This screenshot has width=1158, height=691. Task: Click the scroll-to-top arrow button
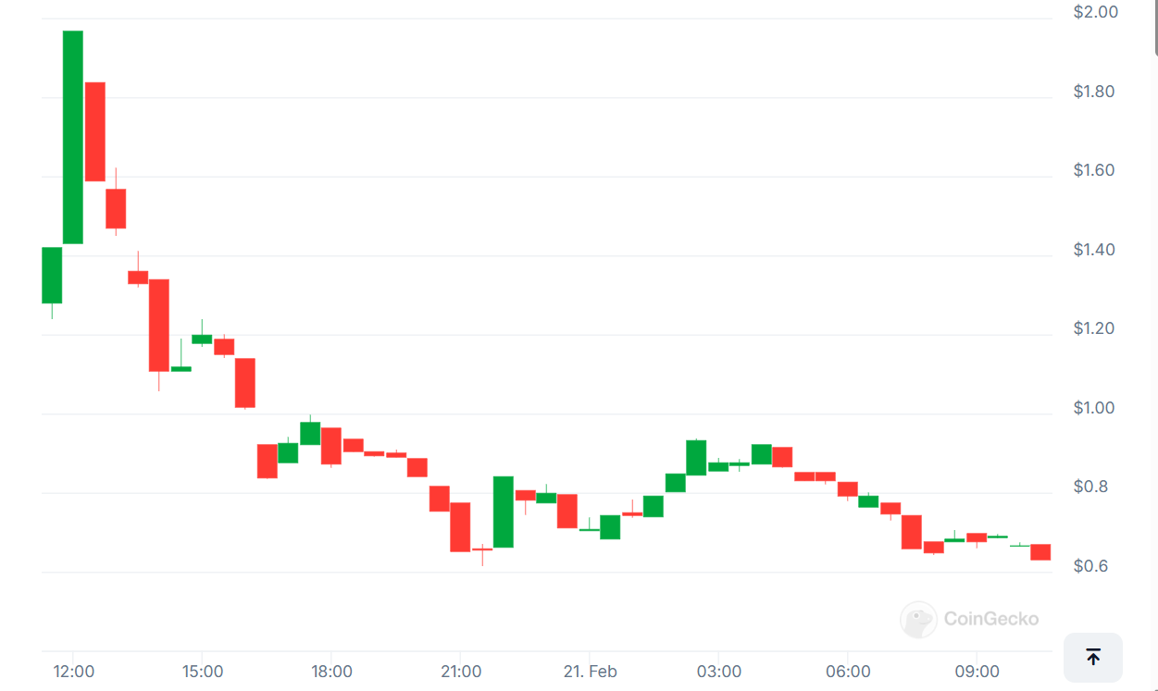[1092, 657]
